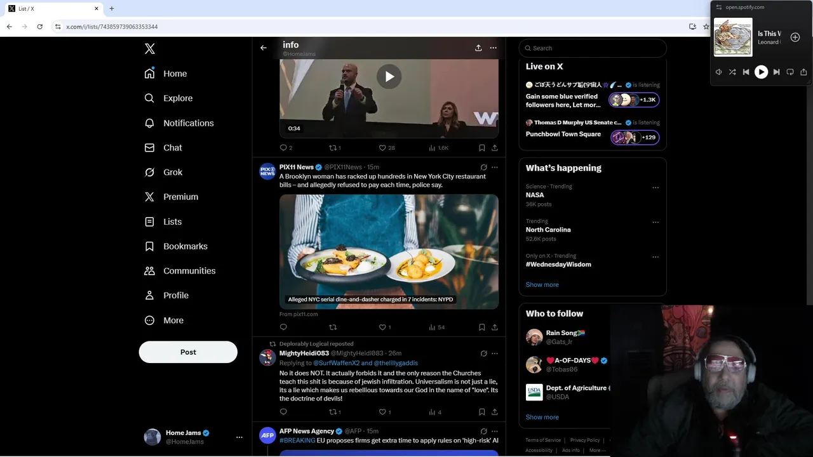Open Explore in left navigation
The height and width of the screenshot is (457, 813).
click(x=168, y=98)
